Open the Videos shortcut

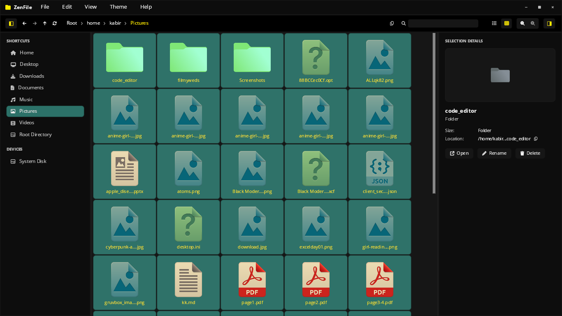pyautogui.click(x=45, y=123)
